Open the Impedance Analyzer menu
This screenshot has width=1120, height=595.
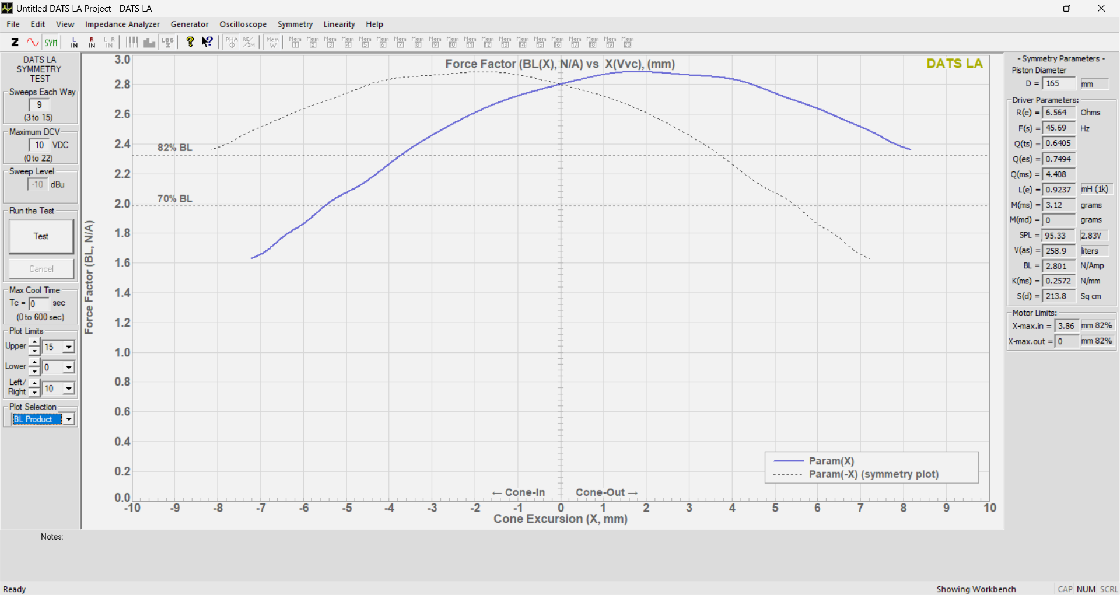click(122, 24)
